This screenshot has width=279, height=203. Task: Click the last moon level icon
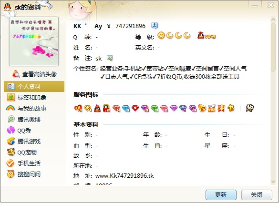tap(187, 35)
